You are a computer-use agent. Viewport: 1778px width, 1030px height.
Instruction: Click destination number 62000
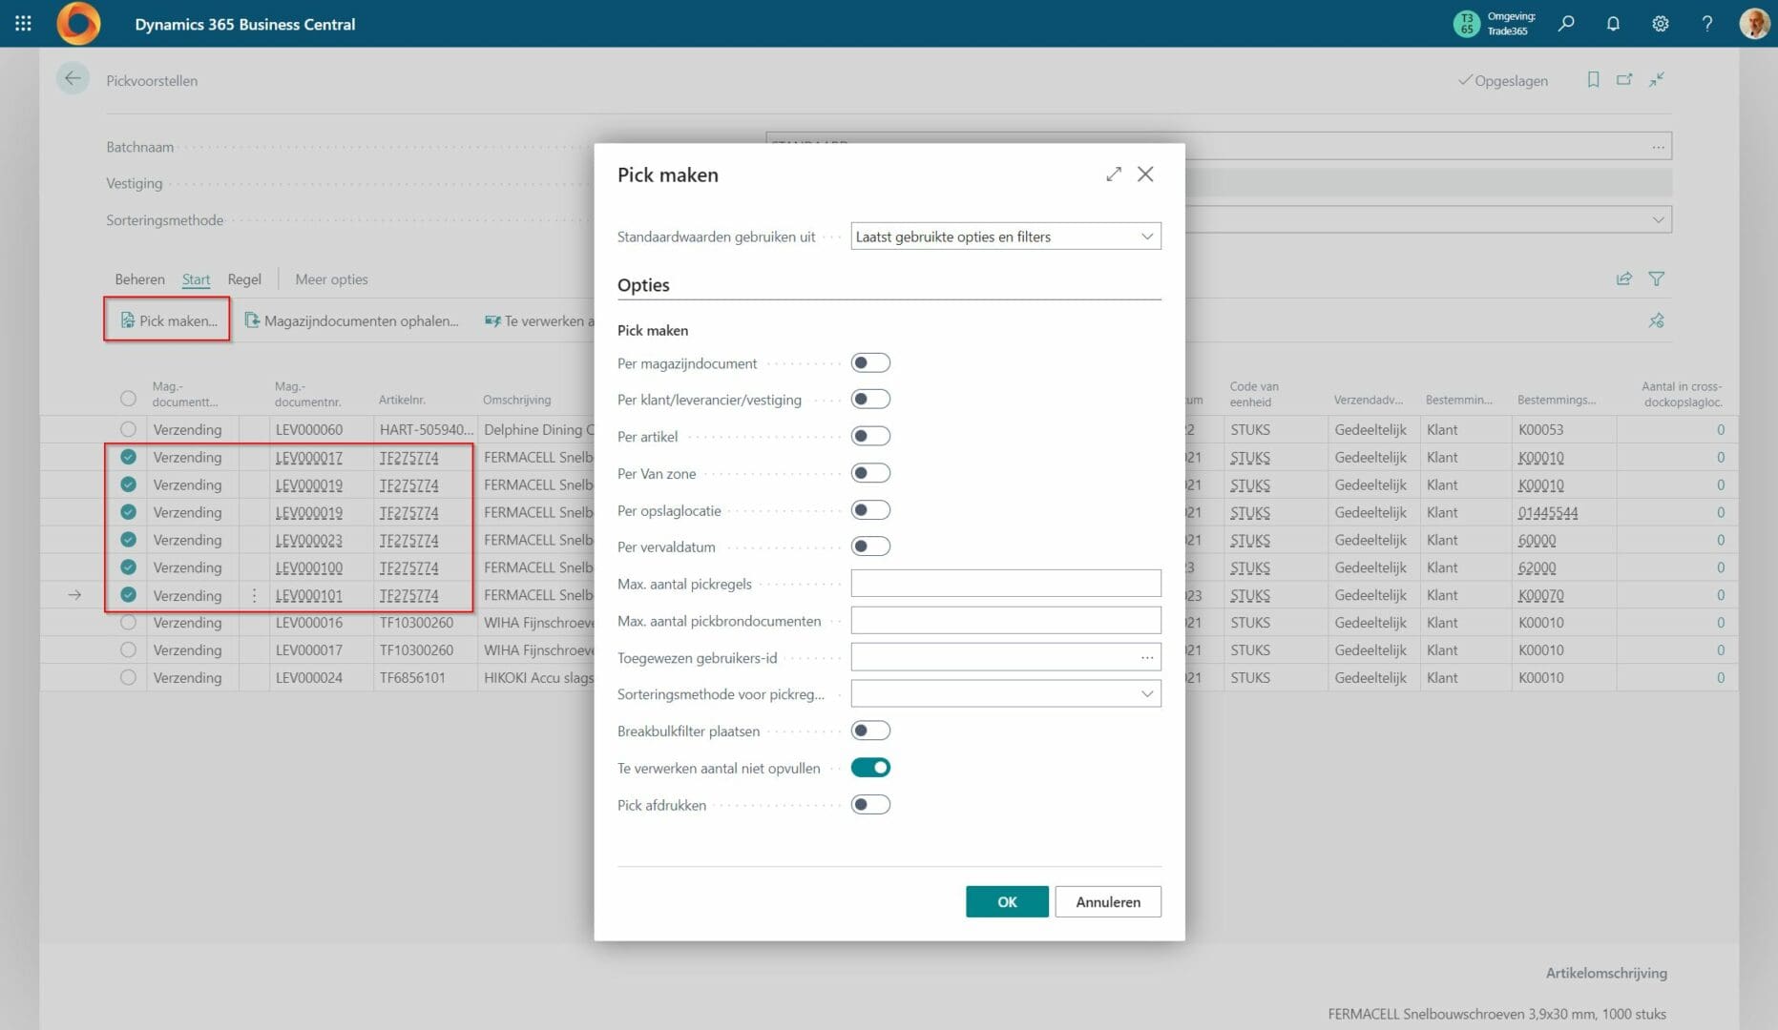[1537, 567]
